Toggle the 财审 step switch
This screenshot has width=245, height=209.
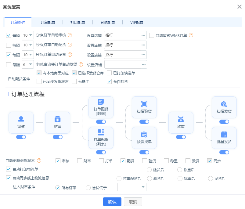pyautogui.click(x=57, y=137)
